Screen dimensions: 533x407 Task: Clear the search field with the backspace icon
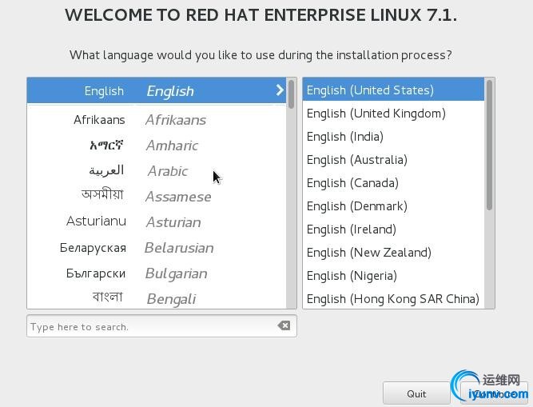click(284, 325)
